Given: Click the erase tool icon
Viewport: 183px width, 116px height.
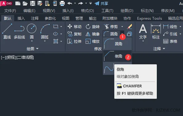Looking at the screenshot, I should click(129, 26).
